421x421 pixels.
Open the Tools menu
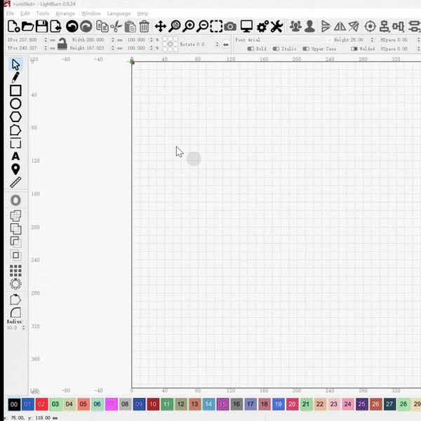click(x=43, y=13)
